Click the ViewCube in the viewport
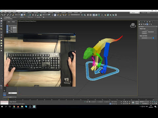The height and width of the screenshot is (118, 158). tap(133, 25)
